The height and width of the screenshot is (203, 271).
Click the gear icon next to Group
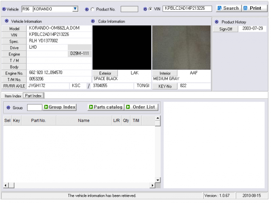(x=8, y=108)
